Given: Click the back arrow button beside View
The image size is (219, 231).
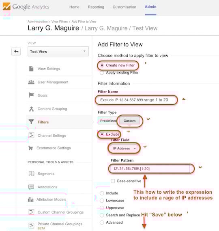Looking at the screenshot, I should coord(16,52).
